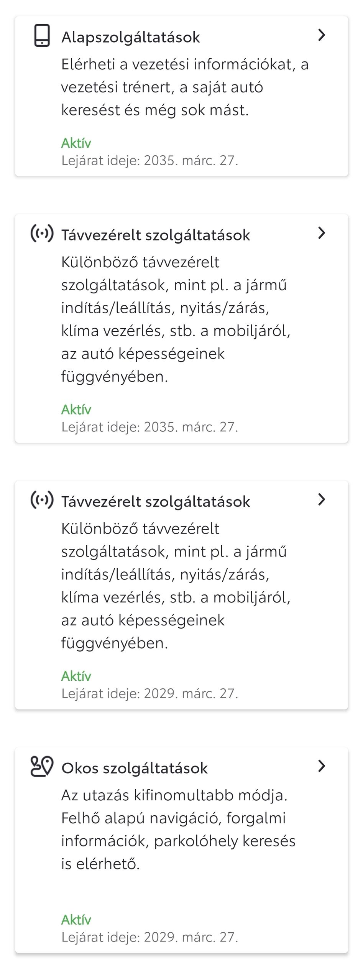Tap the remote services description on the 2035 card

point(176,319)
